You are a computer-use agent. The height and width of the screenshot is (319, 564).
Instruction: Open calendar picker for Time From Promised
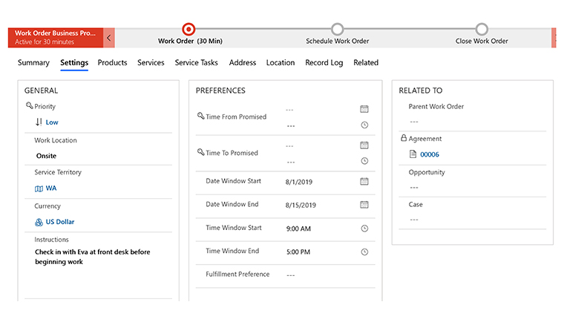pos(364,109)
